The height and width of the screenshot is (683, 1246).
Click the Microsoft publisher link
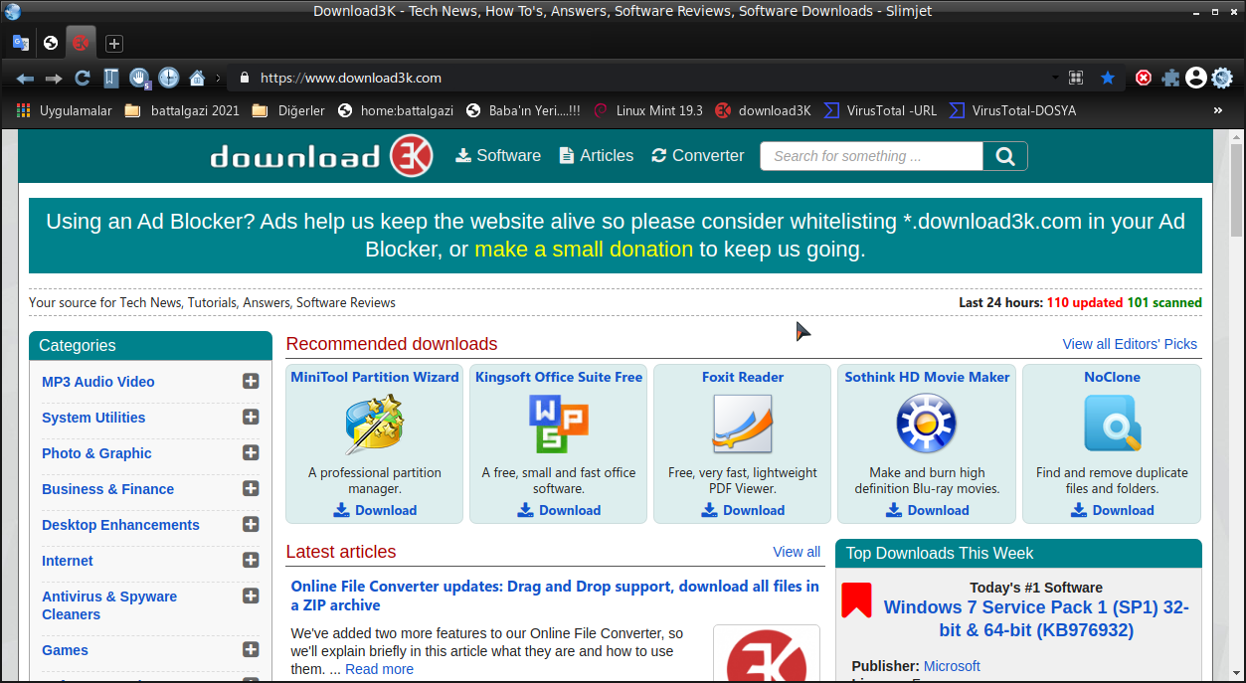click(952, 666)
